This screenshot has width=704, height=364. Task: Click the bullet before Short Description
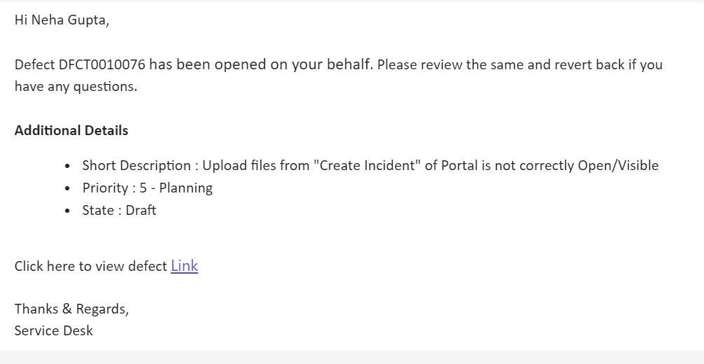pyautogui.click(x=67, y=167)
